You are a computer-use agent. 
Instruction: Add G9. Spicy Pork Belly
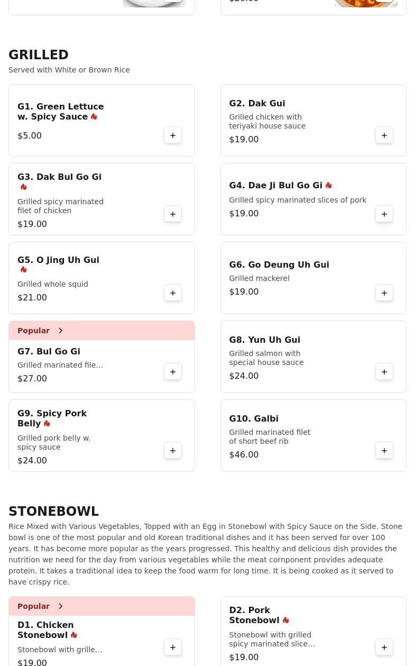(x=173, y=451)
